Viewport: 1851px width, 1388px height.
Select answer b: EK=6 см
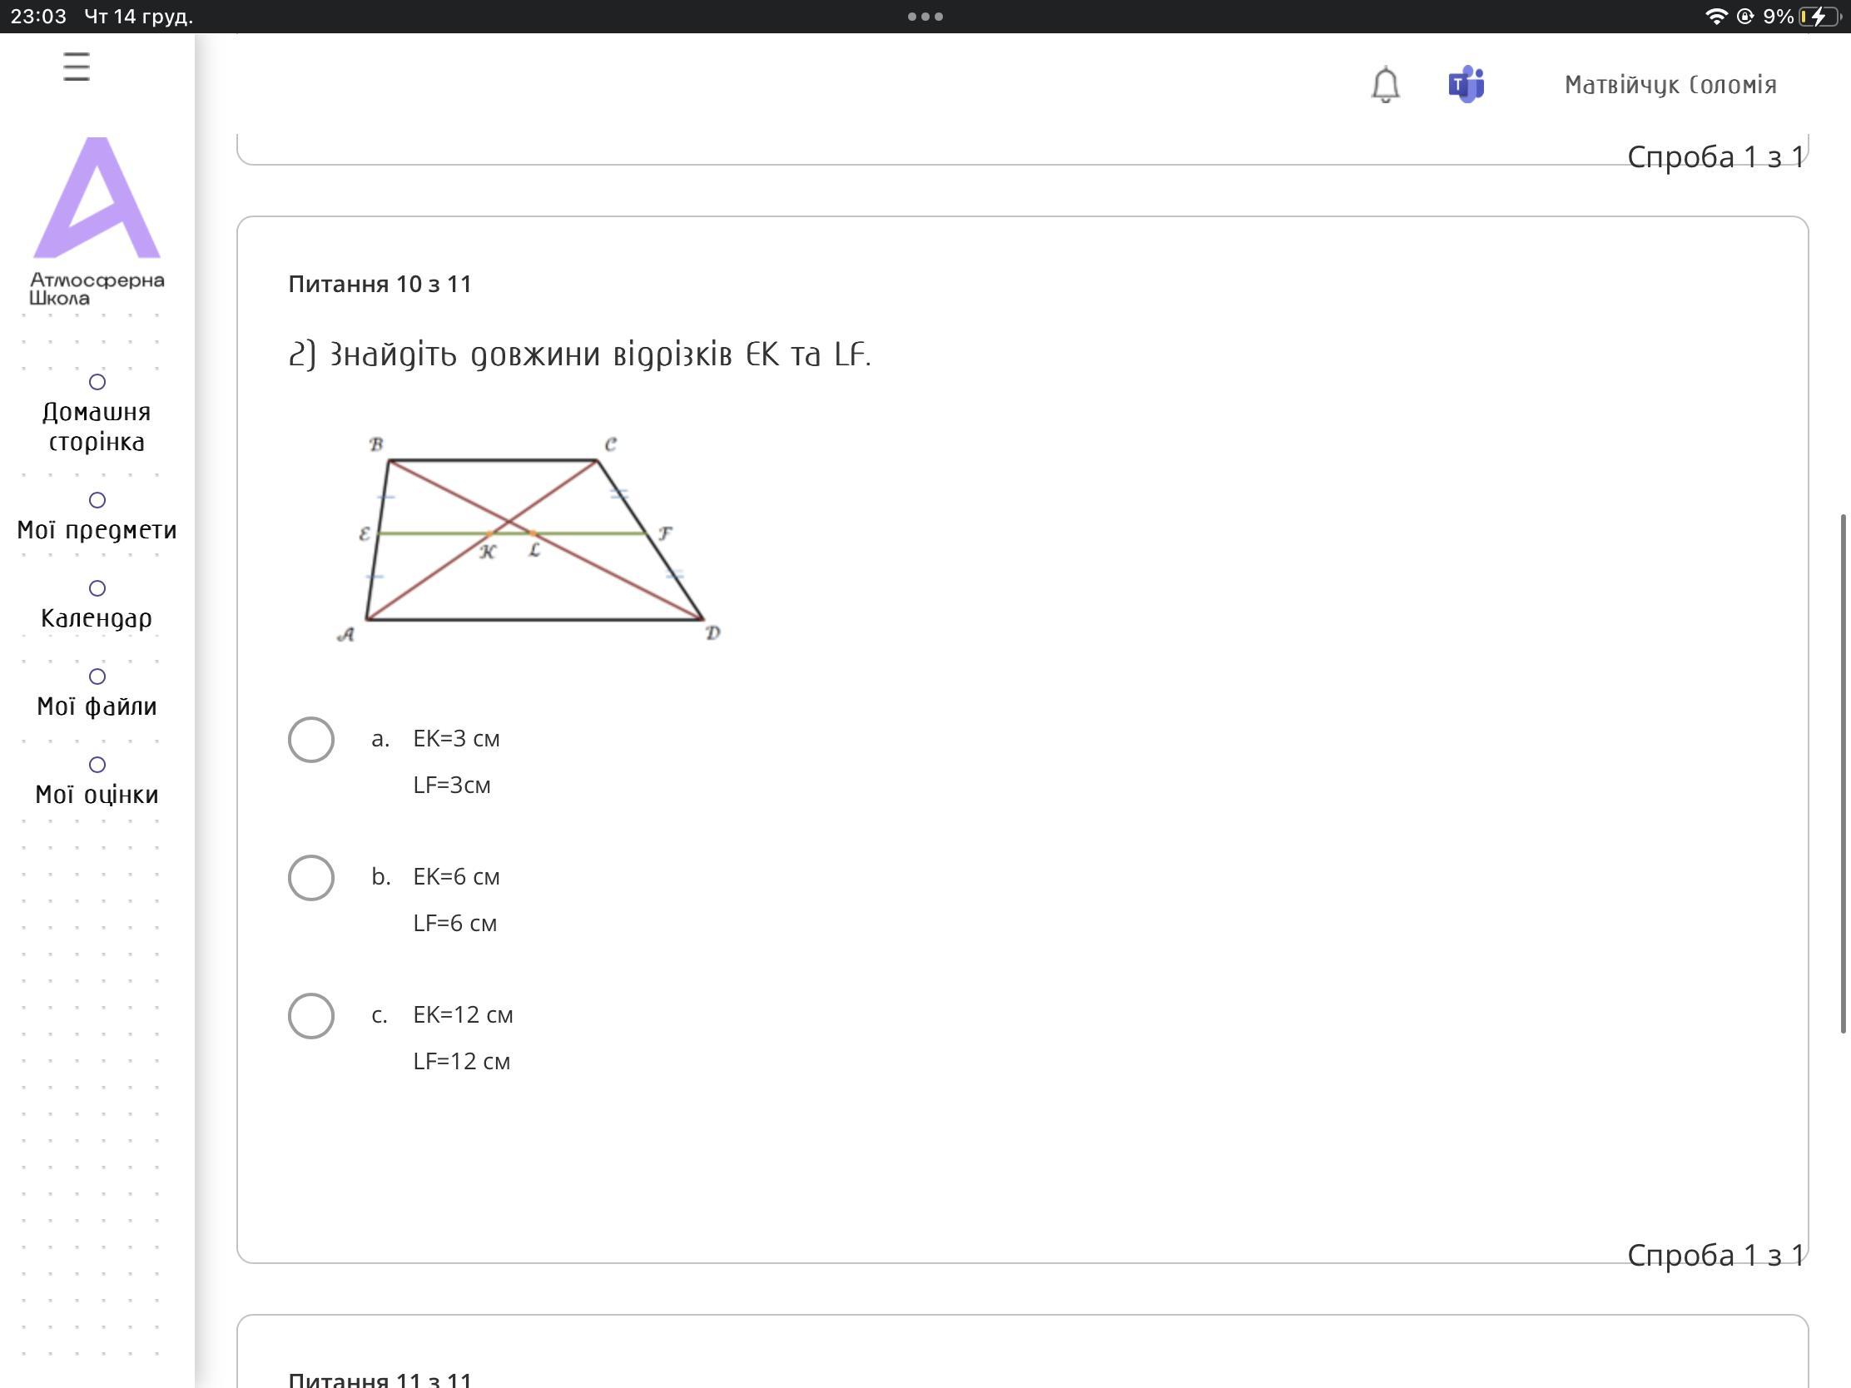(311, 878)
